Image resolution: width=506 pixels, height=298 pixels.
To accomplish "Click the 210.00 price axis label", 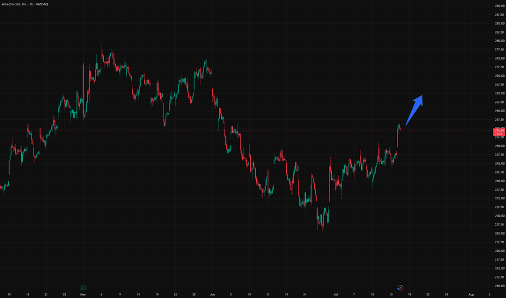I will 499,286.
